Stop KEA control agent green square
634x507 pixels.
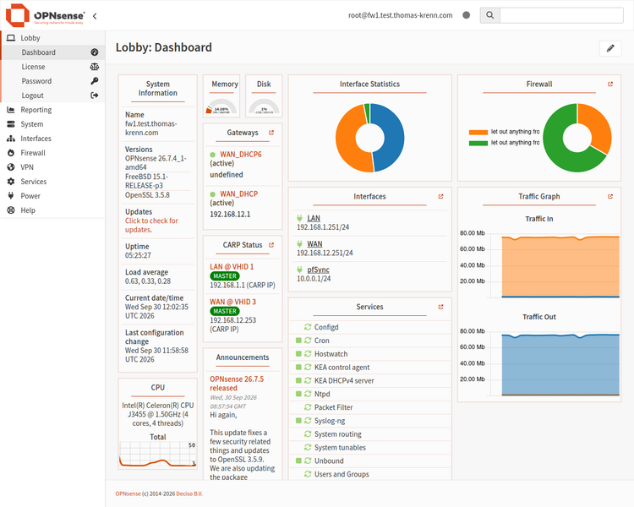pos(298,367)
